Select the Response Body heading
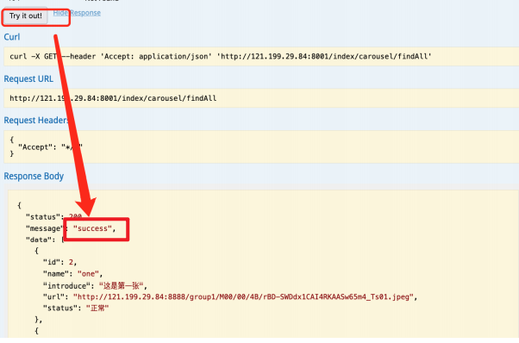Image resolution: width=519 pixels, height=343 pixels. tap(34, 177)
